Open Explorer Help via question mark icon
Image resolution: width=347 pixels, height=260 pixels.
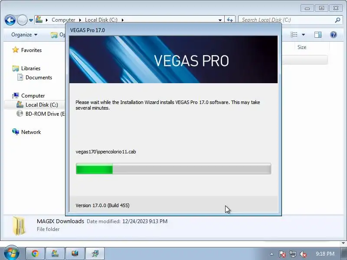coord(333,35)
